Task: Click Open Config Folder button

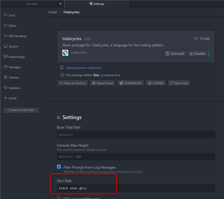Action: coord(21,110)
